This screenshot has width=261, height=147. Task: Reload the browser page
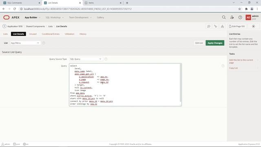[x=15, y=9]
